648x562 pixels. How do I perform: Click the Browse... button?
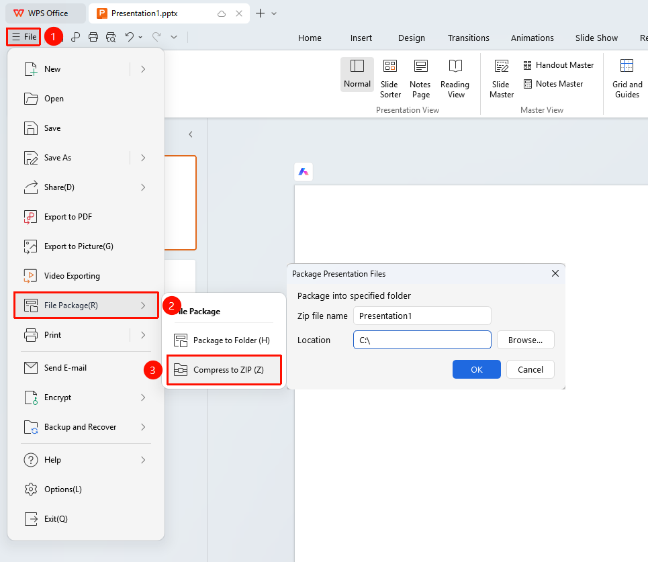525,340
